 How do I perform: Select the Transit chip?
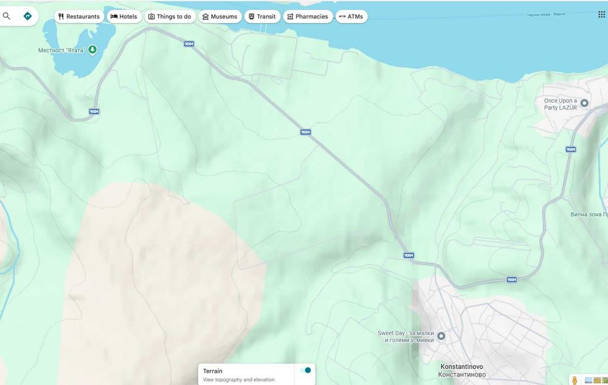tap(262, 16)
